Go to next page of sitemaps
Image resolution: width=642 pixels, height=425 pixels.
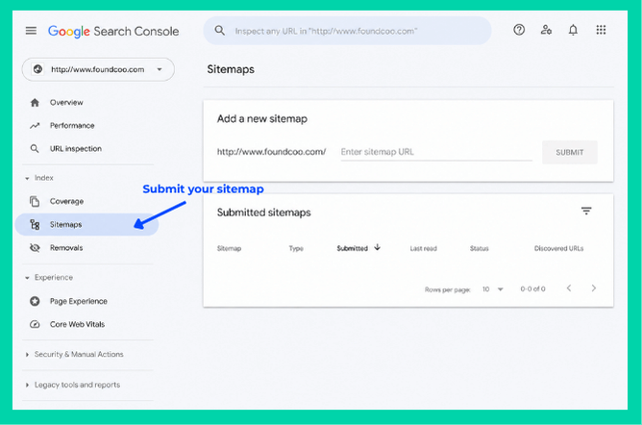click(x=594, y=288)
